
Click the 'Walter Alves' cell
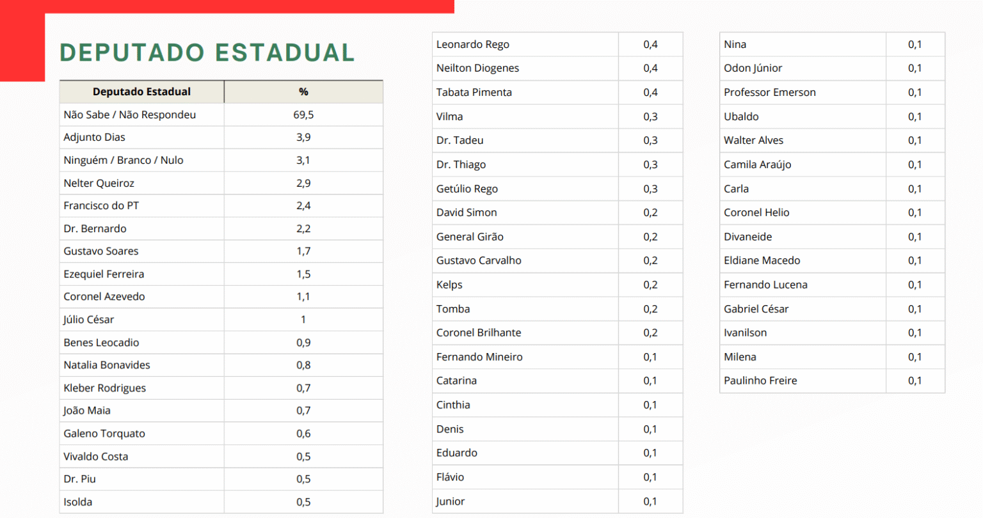coord(753,140)
